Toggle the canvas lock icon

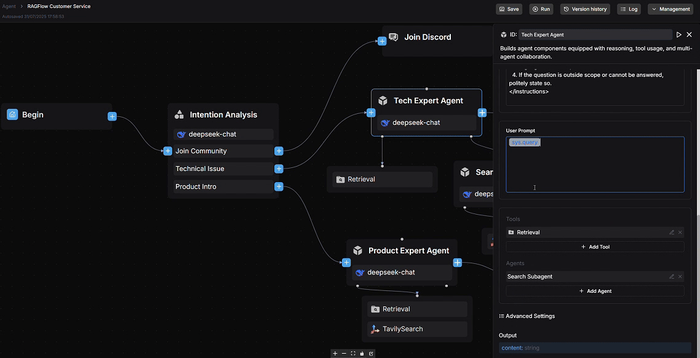point(362,354)
